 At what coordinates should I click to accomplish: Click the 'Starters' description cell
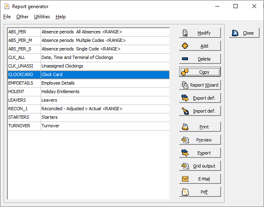(105, 117)
